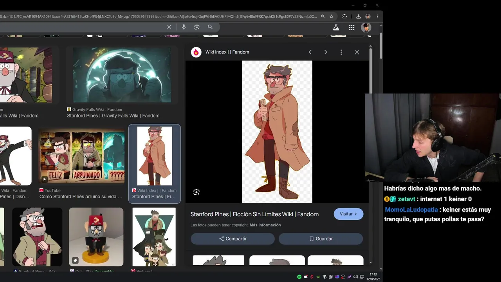Click 'Wiki Index | | Fandom' panel title

click(x=227, y=52)
